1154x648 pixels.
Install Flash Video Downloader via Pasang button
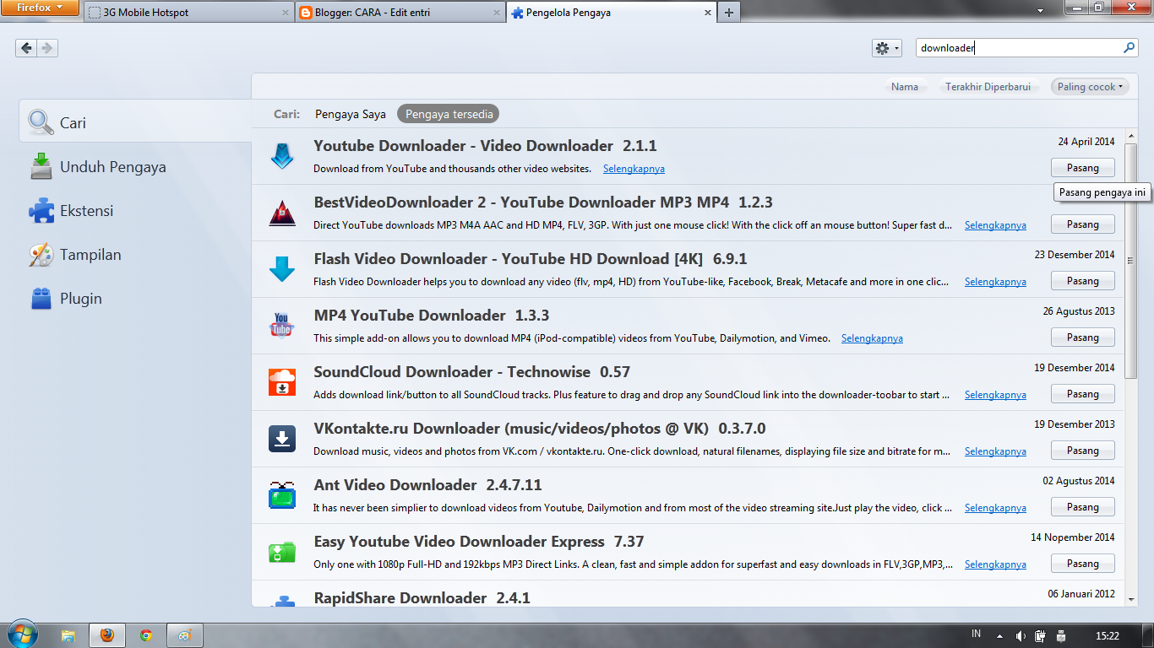pos(1082,280)
